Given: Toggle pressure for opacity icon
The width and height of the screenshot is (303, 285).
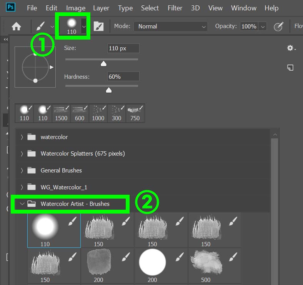Looking at the screenshot, I should click(x=278, y=27).
